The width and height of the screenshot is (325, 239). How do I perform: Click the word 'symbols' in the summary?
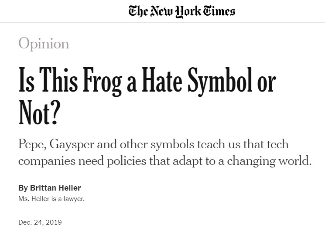172,144
